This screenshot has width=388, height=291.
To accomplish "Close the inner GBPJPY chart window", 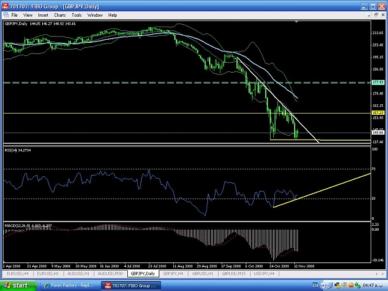I will tap(383, 15).
